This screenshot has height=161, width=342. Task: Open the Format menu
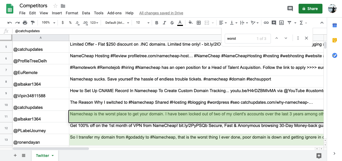[72, 13]
